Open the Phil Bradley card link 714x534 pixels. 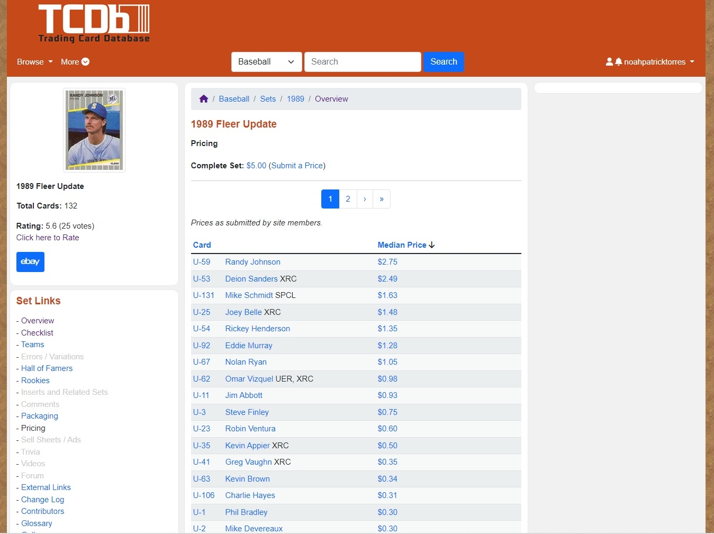point(247,512)
